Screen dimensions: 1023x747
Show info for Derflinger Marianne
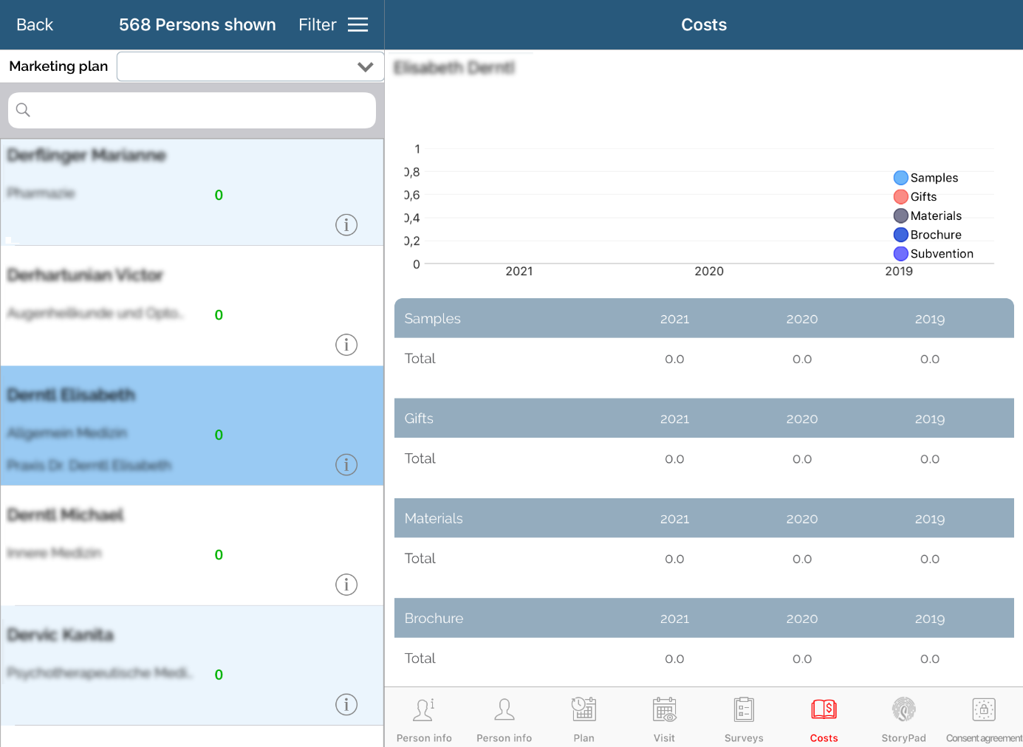coord(346,224)
